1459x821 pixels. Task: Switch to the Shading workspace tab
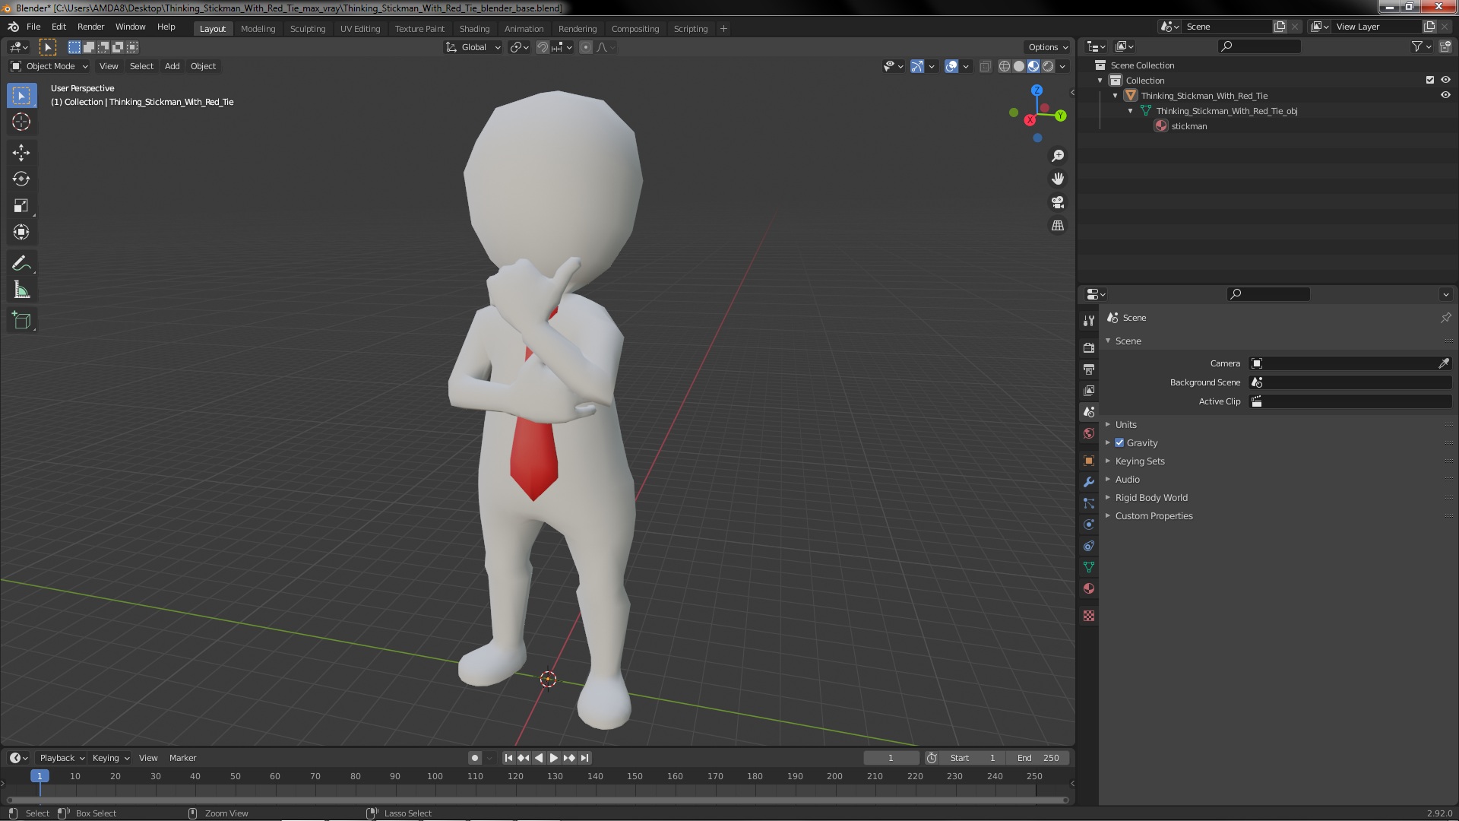[474, 29]
